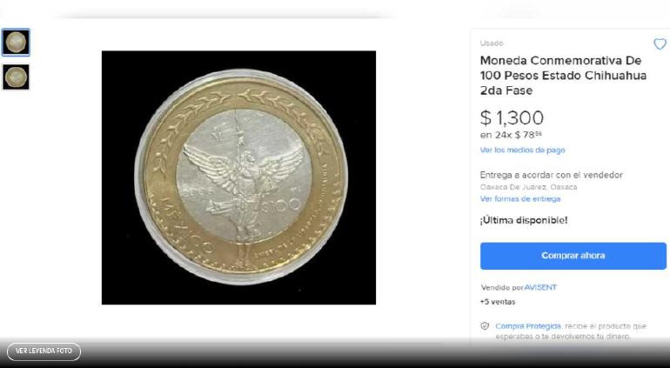Screen dimensions: 670x368
Task: Click the 24x installment price text
Action: (511, 135)
